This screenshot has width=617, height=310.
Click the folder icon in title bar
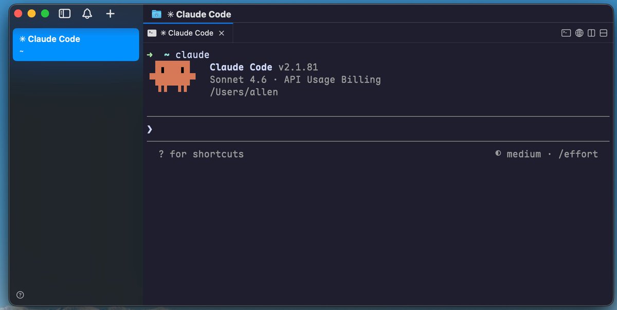pyautogui.click(x=157, y=14)
